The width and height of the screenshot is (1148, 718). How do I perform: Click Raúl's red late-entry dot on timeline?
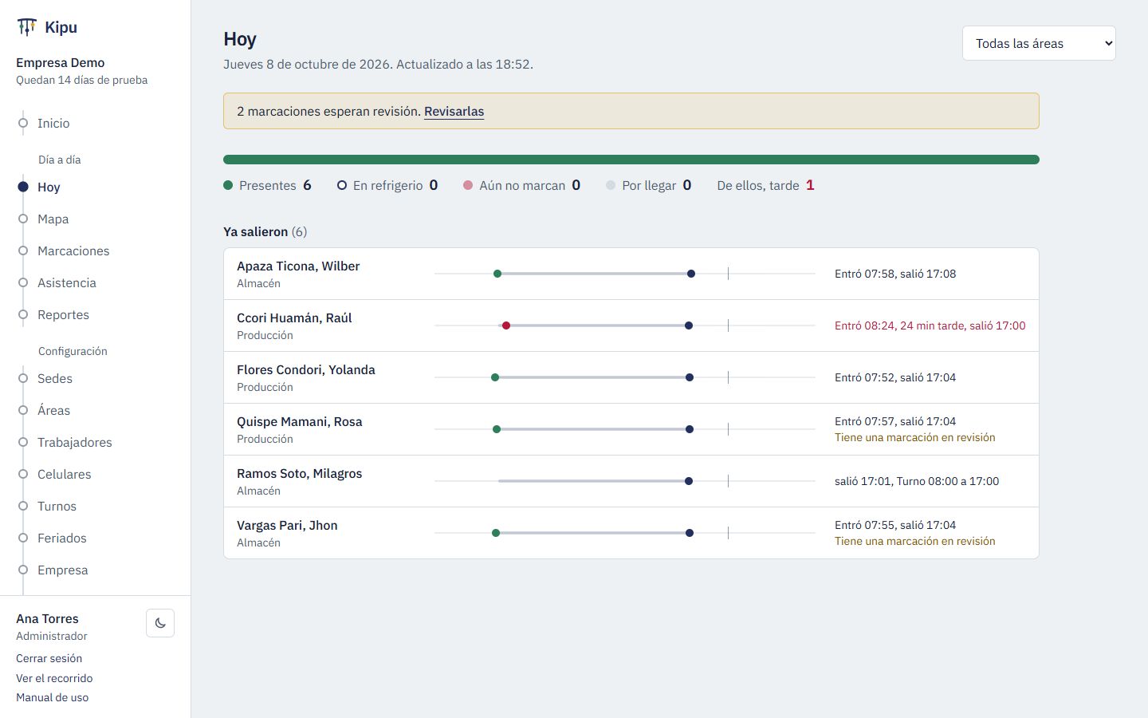[x=506, y=325]
